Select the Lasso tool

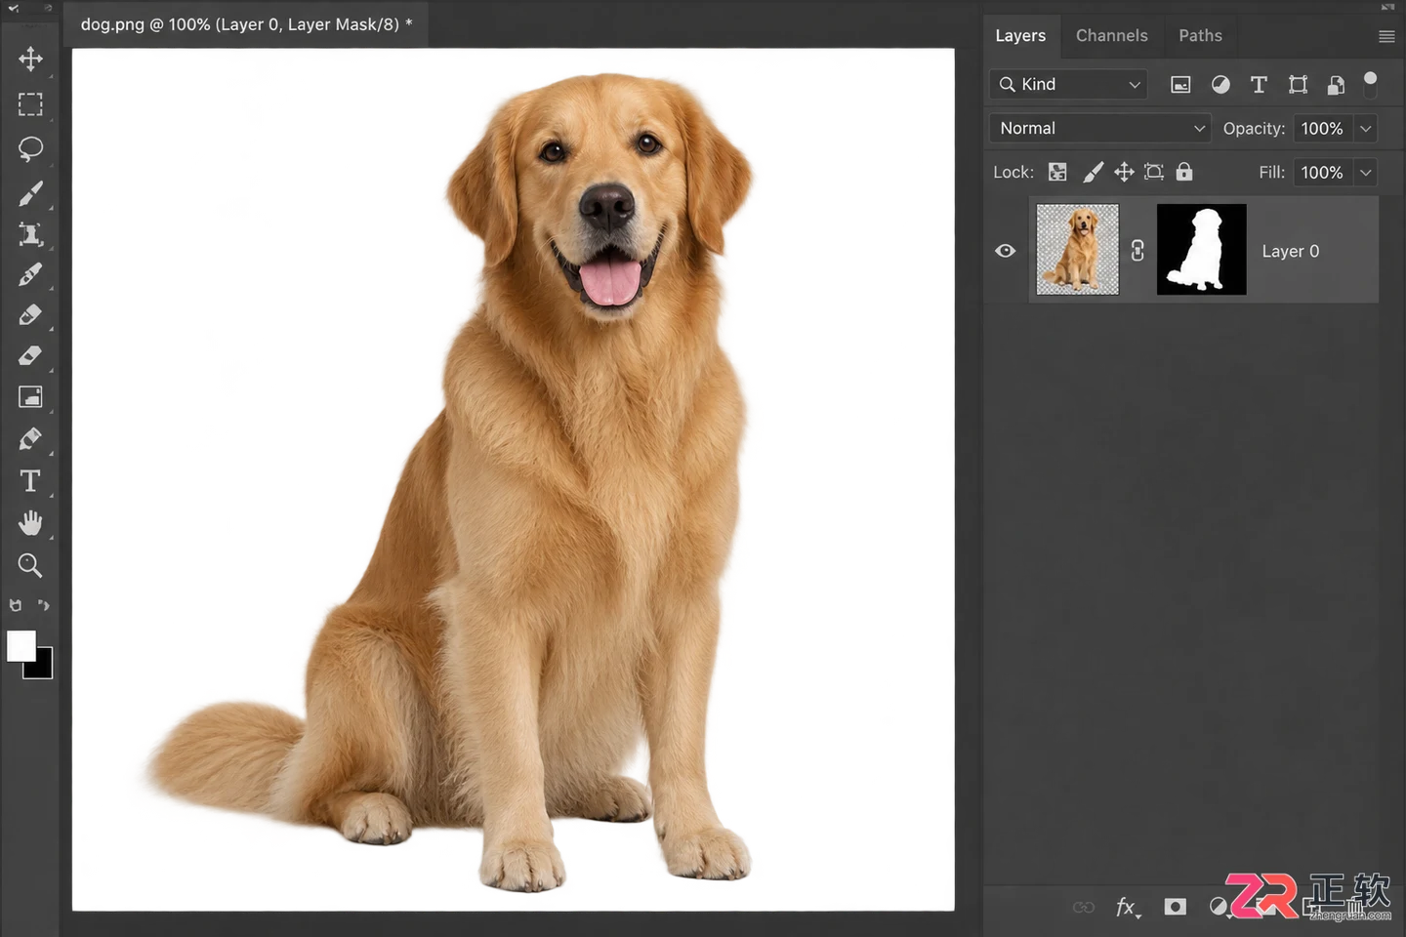pyautogui.click(x=30, y=148)
